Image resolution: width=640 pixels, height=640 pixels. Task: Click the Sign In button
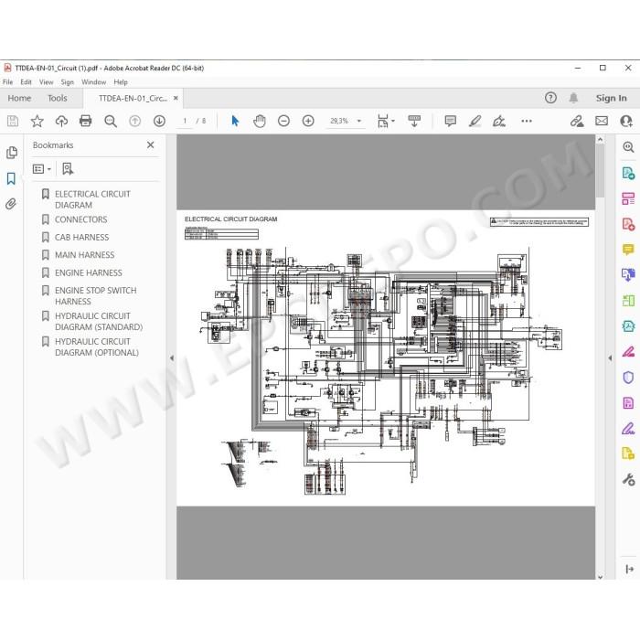[611, 98]
